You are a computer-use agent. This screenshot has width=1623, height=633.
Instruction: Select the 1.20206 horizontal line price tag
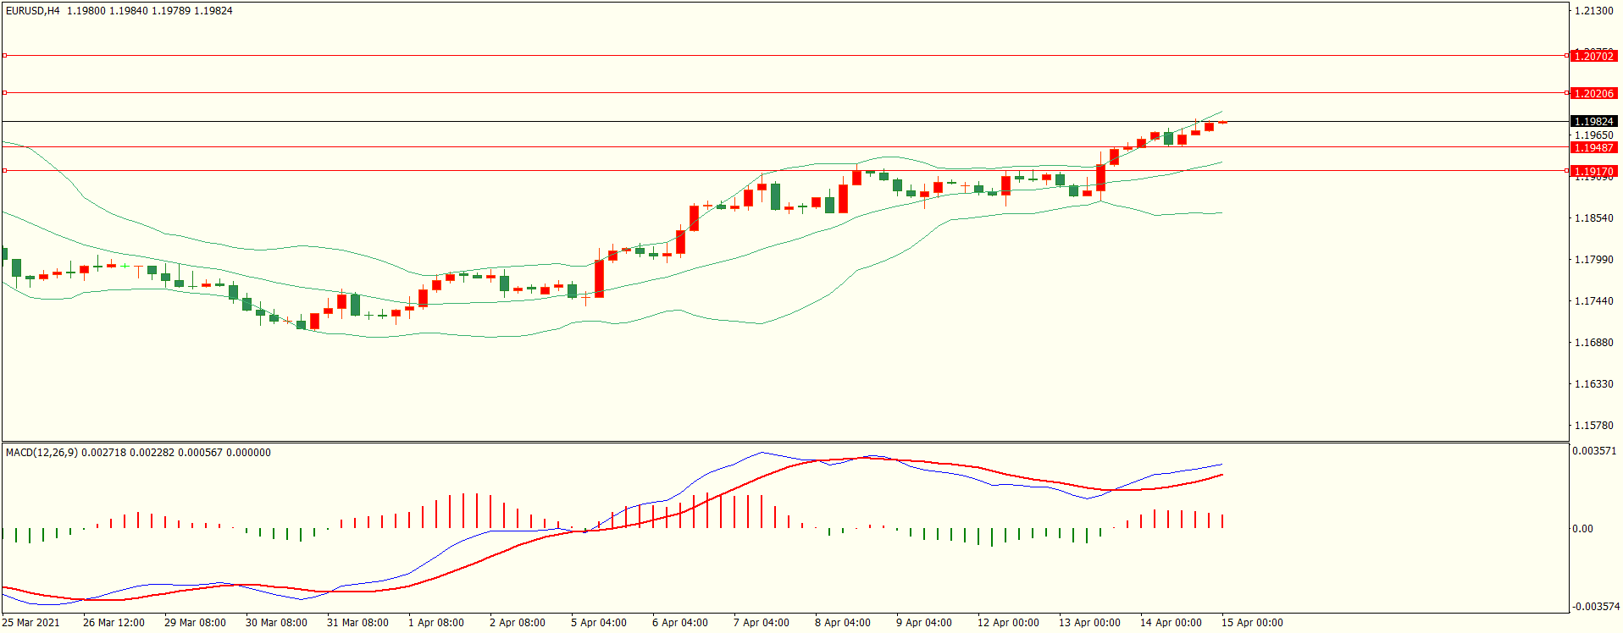1593,93
